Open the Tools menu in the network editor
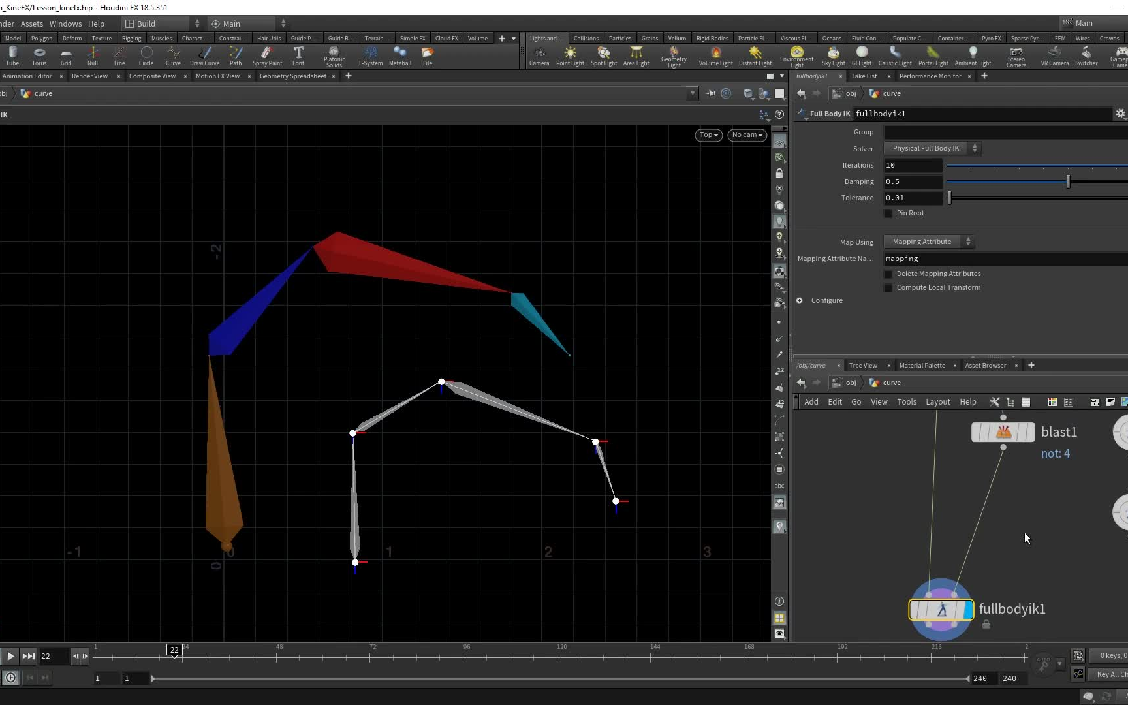 click(907, 402)
